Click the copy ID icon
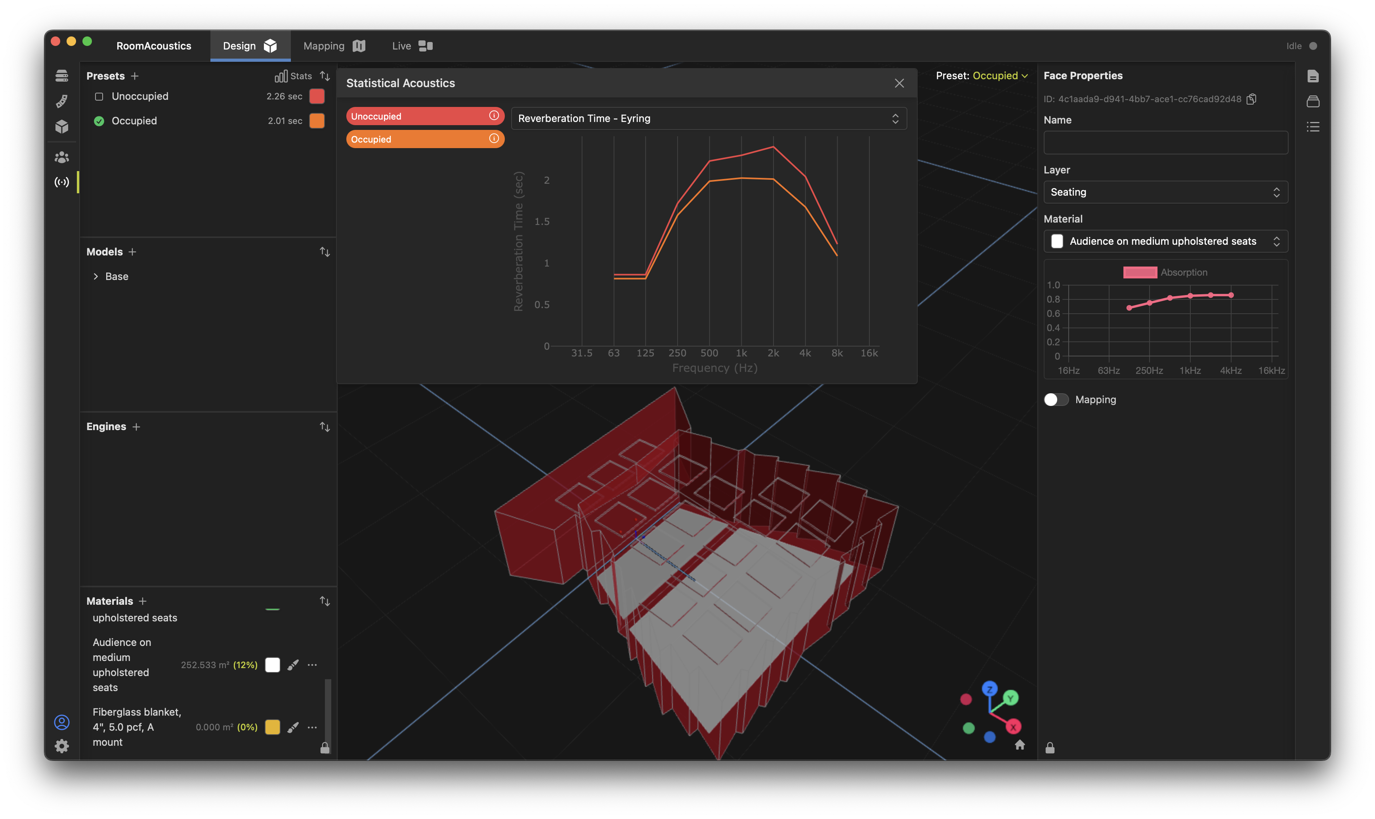 [x=1251, y=99]
